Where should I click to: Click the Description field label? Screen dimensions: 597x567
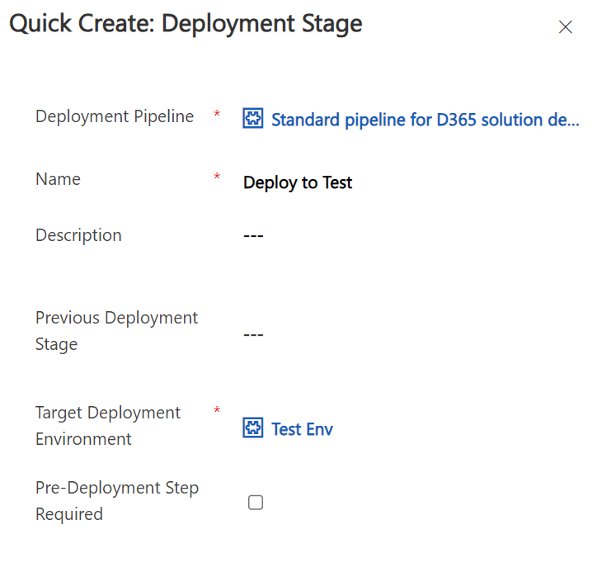tap(78, 235)
